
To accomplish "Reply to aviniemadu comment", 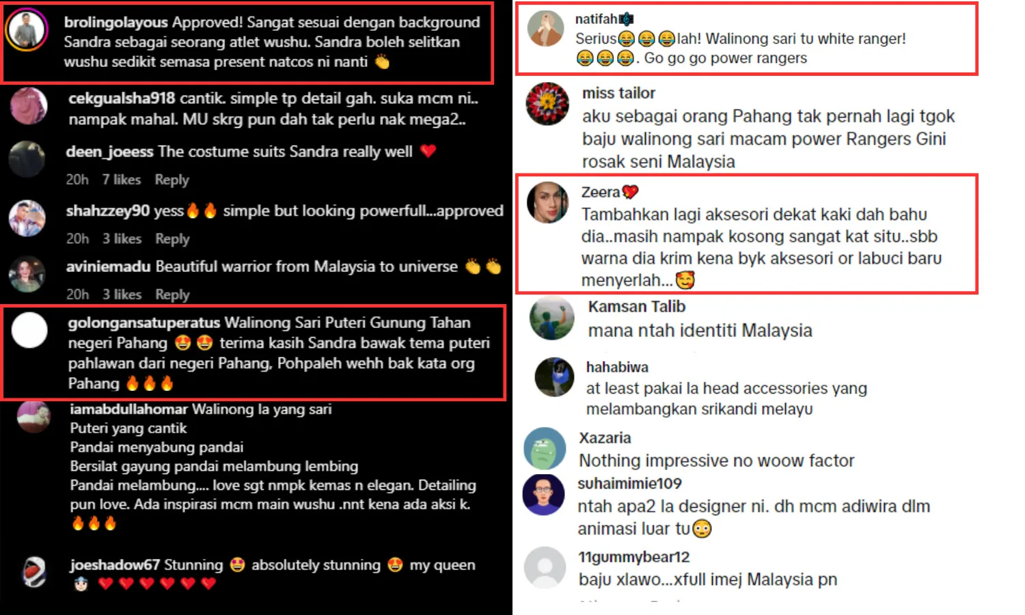I will [x=172, y=295].
